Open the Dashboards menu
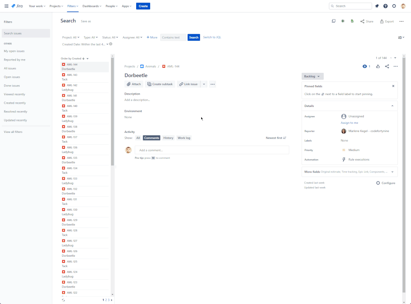The image size is (411, 304). [x=92, y=6]
